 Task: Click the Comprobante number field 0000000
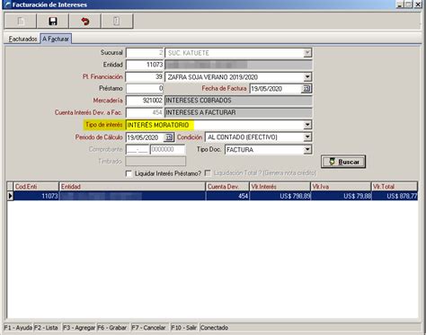[x=167, y=149]
